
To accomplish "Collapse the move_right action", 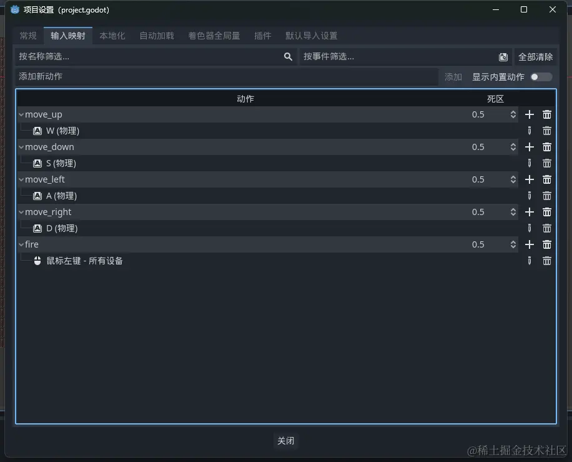I will [x=21, y=212].
